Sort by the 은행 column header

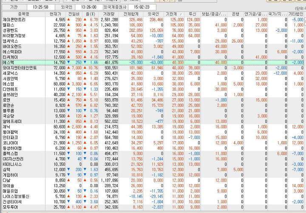(235, 14)
